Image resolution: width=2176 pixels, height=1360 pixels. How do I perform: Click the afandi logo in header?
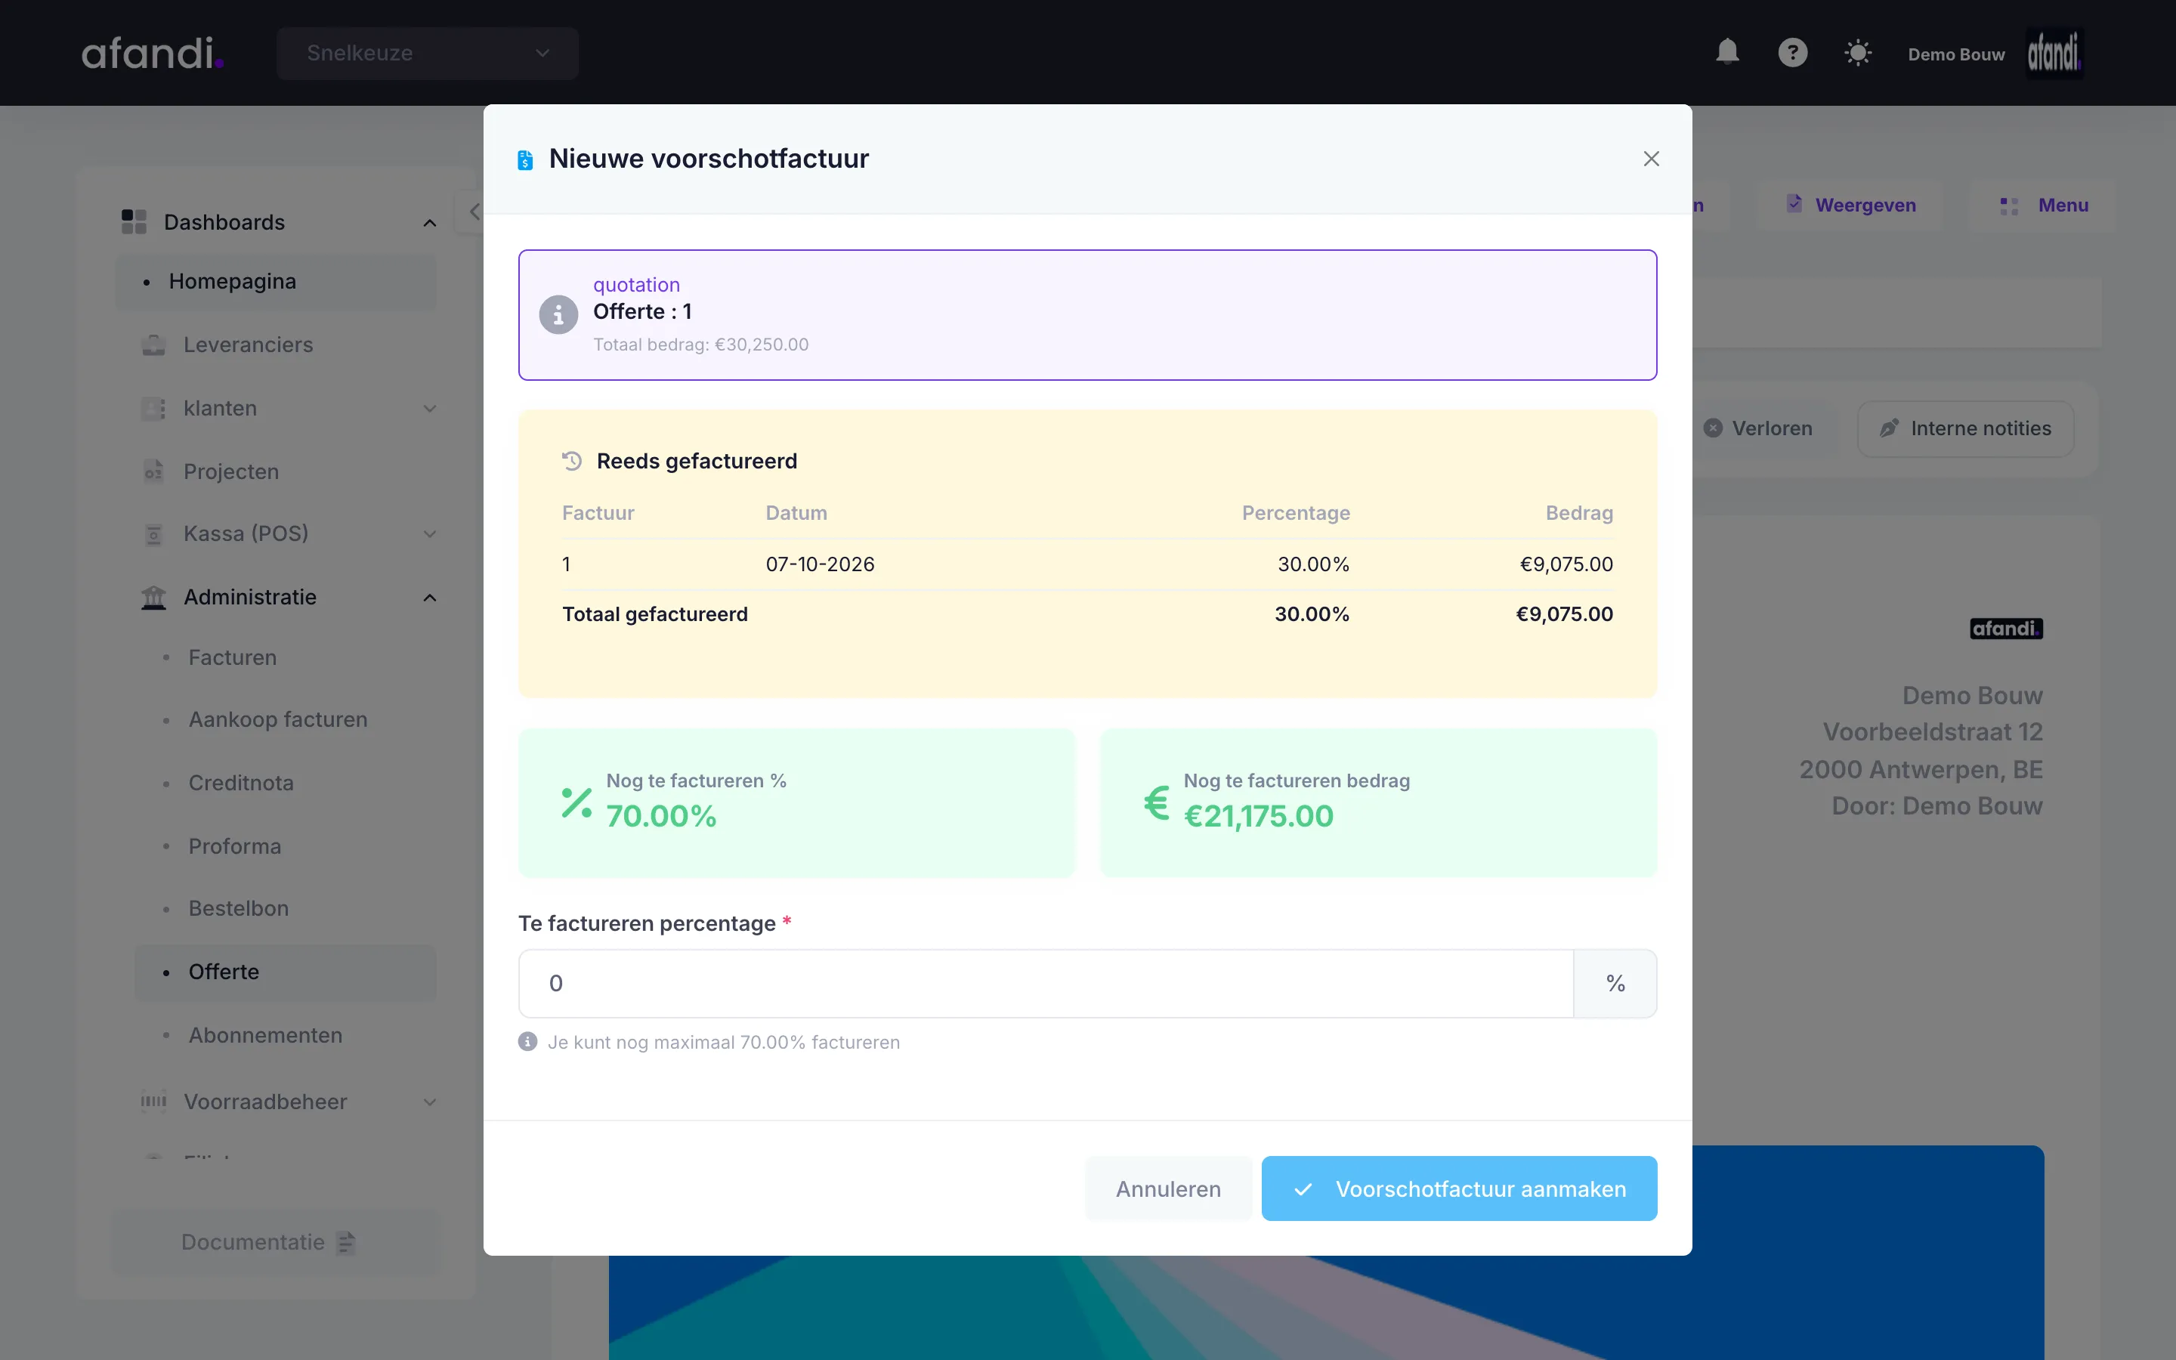tap(152, 53)
